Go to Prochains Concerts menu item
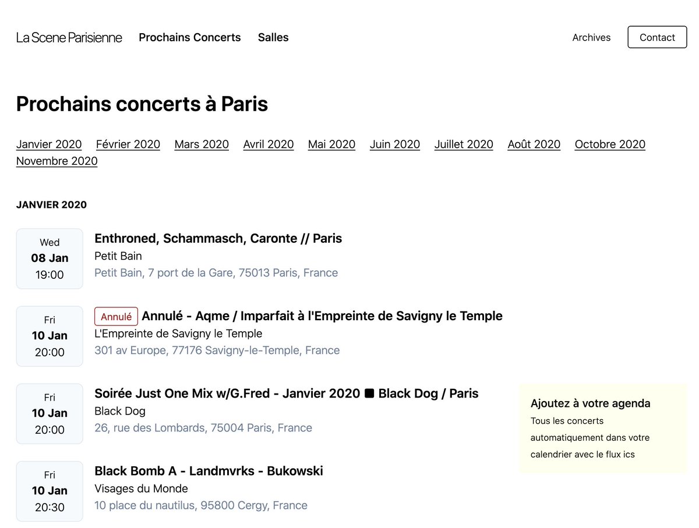 [x=190, y=37]
